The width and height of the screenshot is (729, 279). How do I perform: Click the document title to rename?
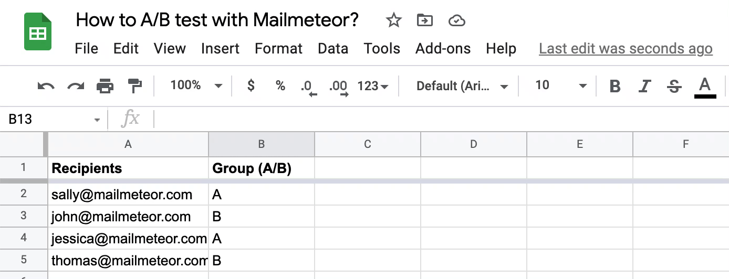[217, 20]
